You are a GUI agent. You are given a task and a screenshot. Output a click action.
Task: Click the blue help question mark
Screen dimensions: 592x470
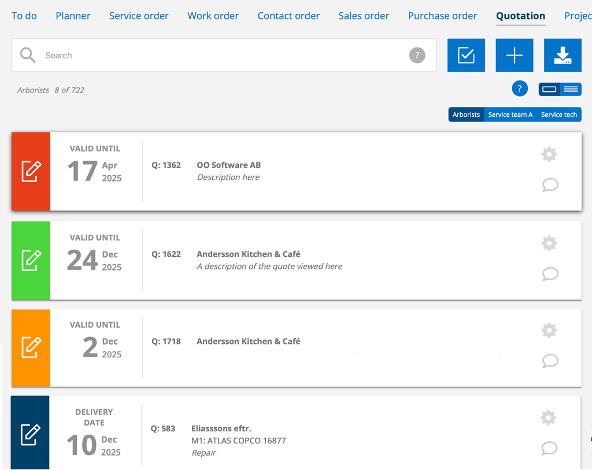(x=519, y=89)
